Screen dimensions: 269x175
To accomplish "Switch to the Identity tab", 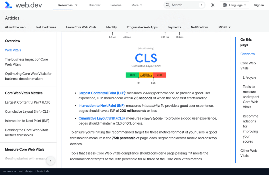I will click(111, 27).
